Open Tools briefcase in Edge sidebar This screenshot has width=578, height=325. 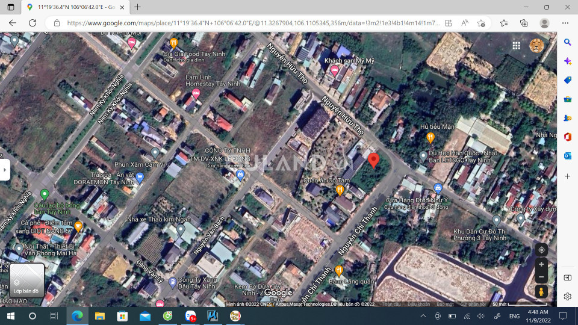coord(568,99)
